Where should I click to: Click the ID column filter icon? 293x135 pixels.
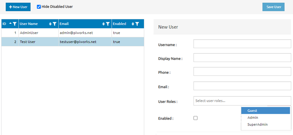15,24
